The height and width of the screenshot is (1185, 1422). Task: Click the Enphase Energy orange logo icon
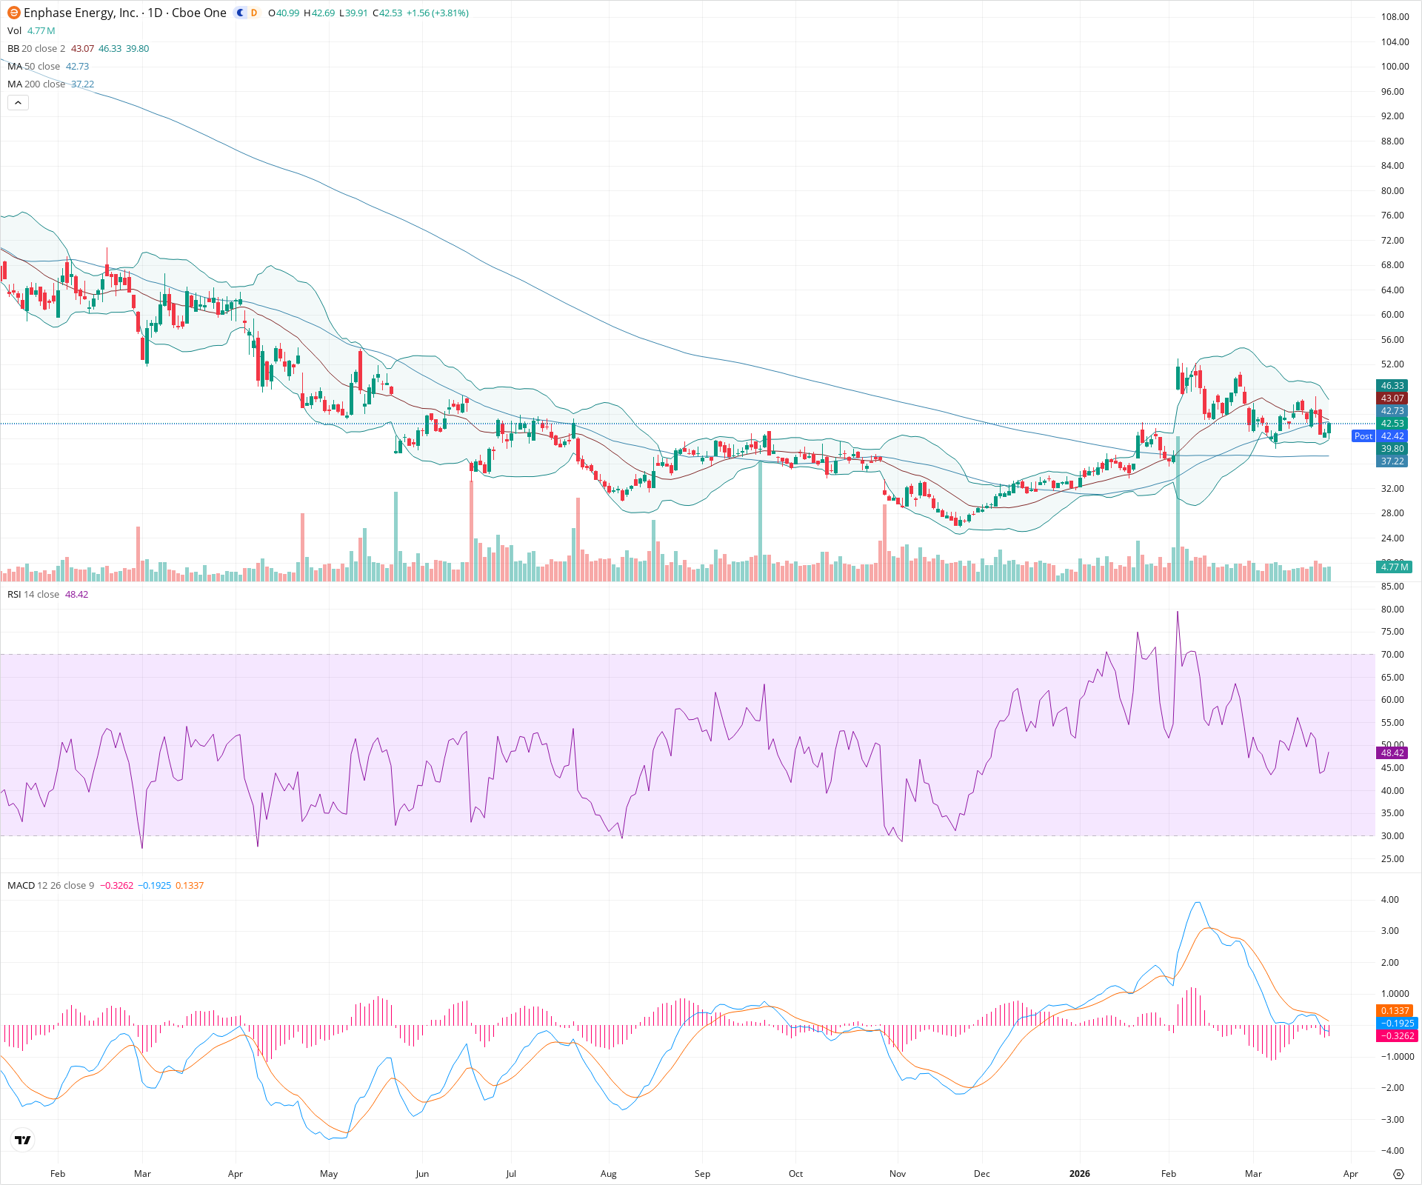(13, 12)
